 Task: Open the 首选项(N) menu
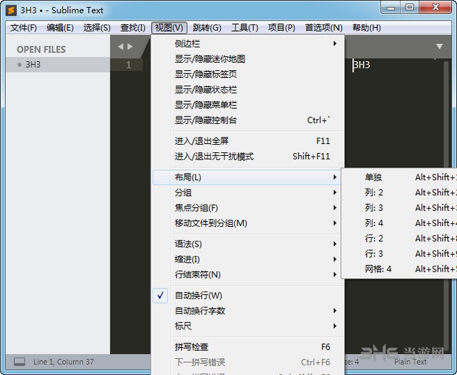323,28
